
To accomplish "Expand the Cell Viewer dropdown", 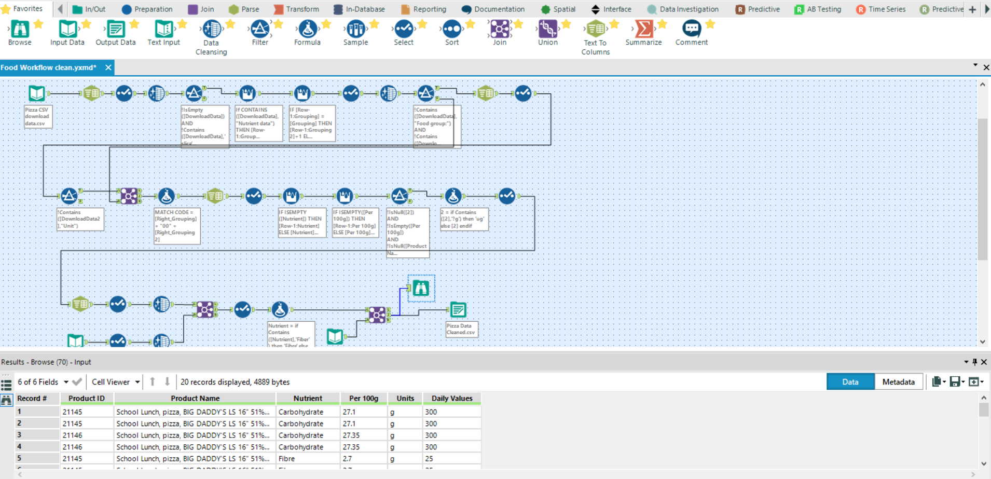I will point(137,382).
